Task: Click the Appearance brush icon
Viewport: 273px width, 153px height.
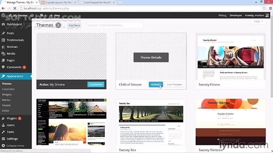Action: coord(3,76)
